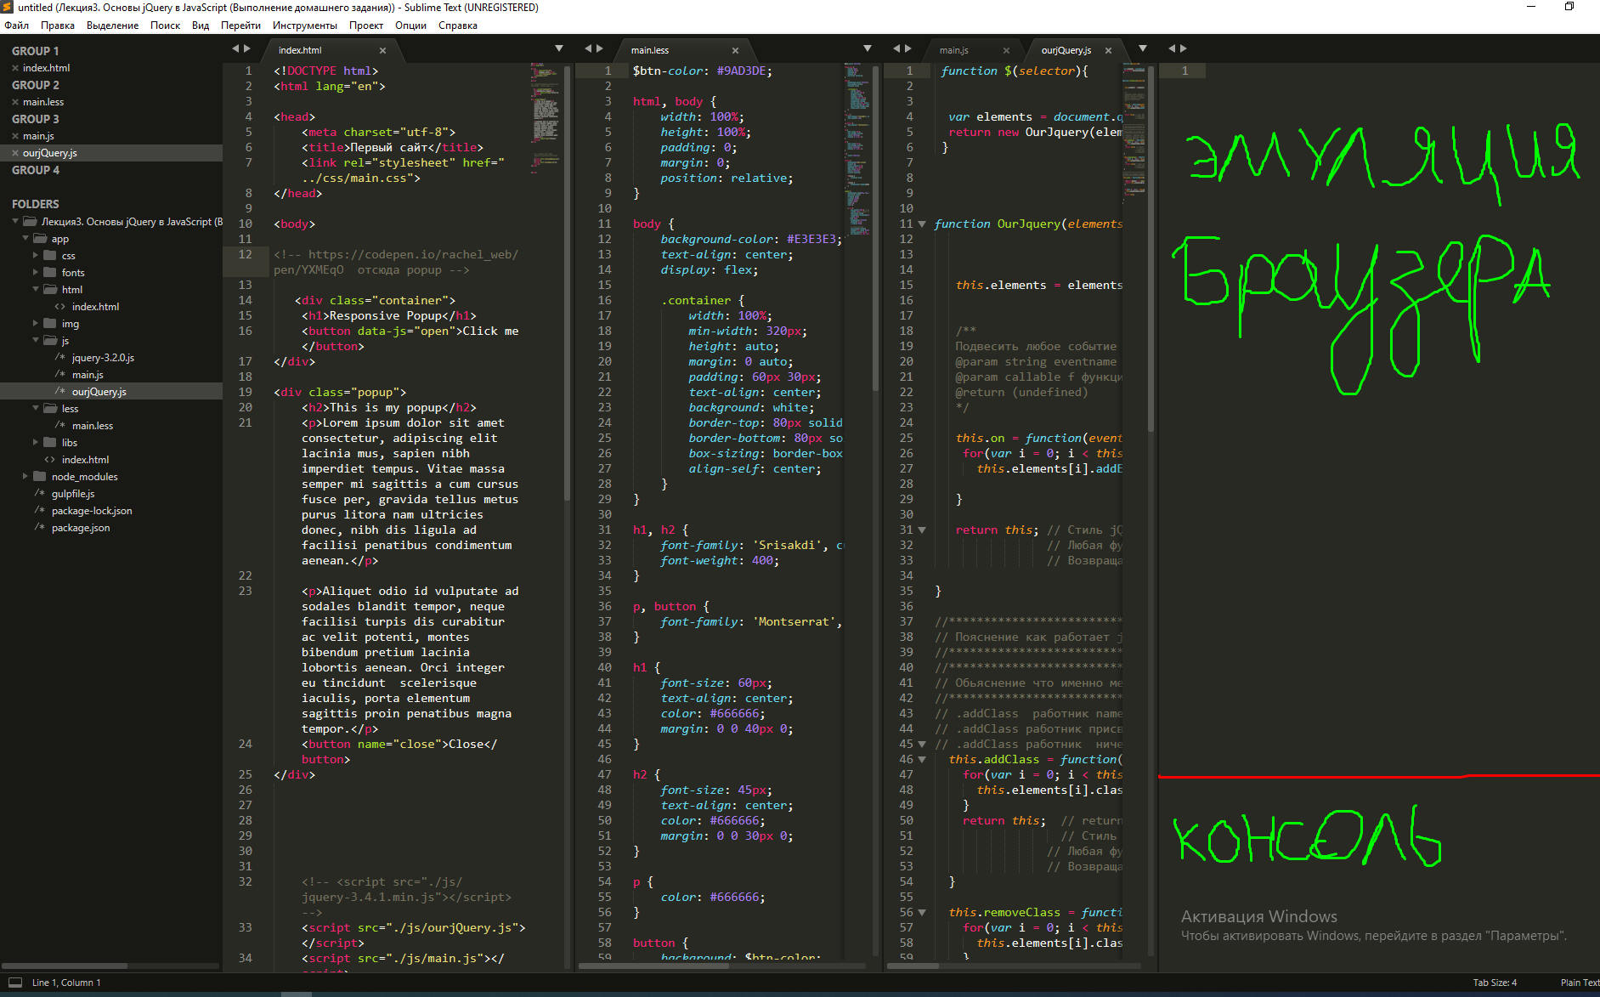Screen dimensions: 1600x997
Task: Select ourjQuery.js in folder tree
Action: click(99, 391)
